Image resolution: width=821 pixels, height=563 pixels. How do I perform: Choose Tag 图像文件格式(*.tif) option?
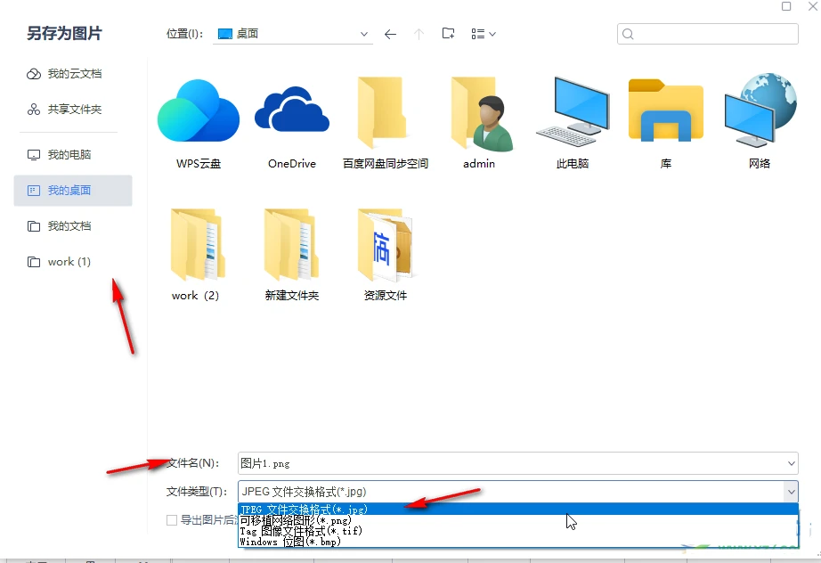518,531
